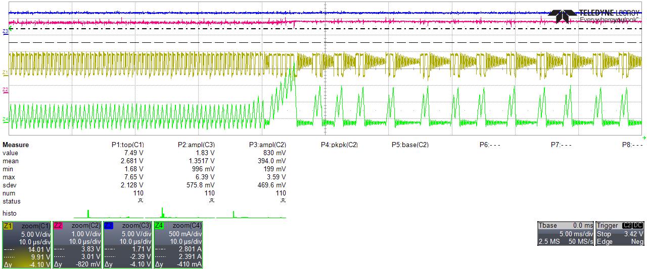Screen dimensions: 647x269
Task: Open the Z2 zoom(C2) descriptor box
Action: (77, 245)
